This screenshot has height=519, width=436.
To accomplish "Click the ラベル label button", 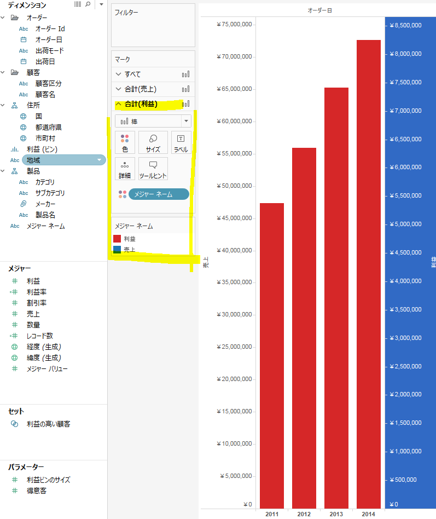I will click(181, 143).
